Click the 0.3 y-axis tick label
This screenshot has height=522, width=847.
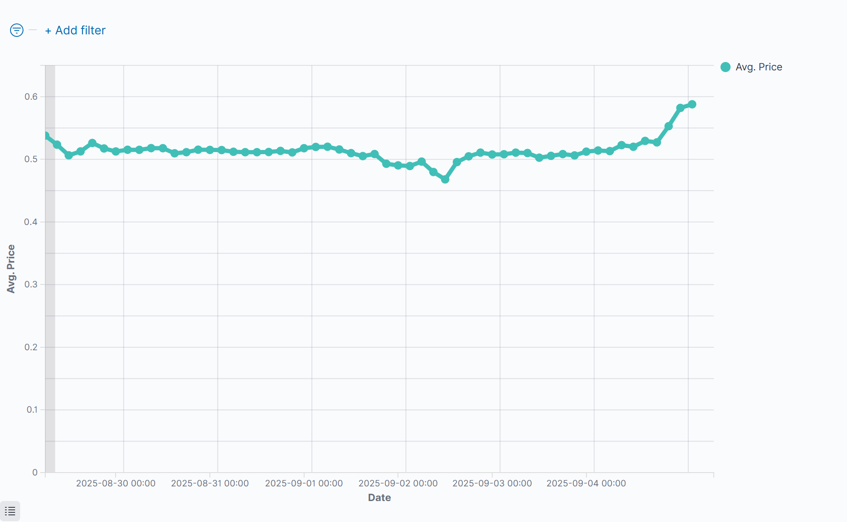31,284
